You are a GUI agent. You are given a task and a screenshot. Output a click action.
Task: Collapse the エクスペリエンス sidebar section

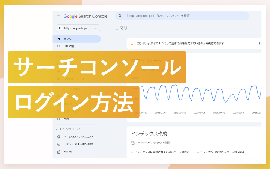[x=68, y=129]
